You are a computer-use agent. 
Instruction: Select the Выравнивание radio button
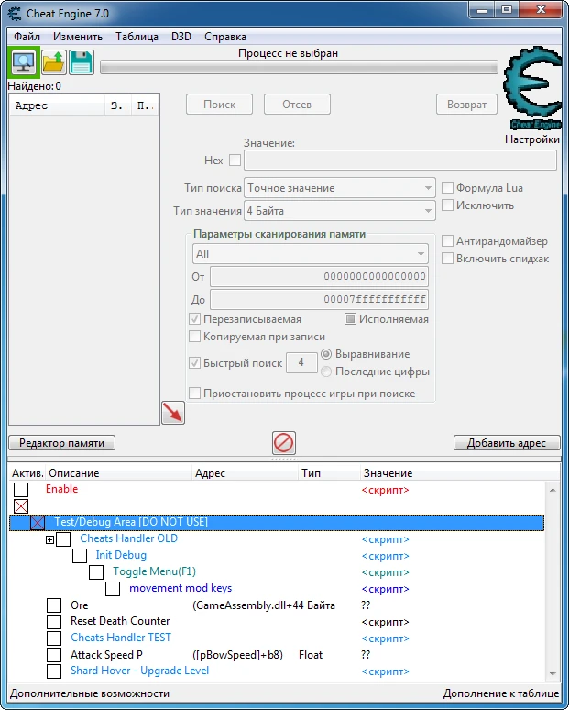[326, 354]
